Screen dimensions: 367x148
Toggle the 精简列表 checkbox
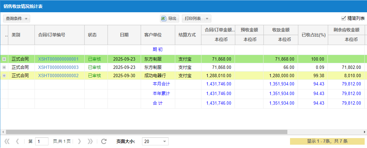[x=343, y=19]
